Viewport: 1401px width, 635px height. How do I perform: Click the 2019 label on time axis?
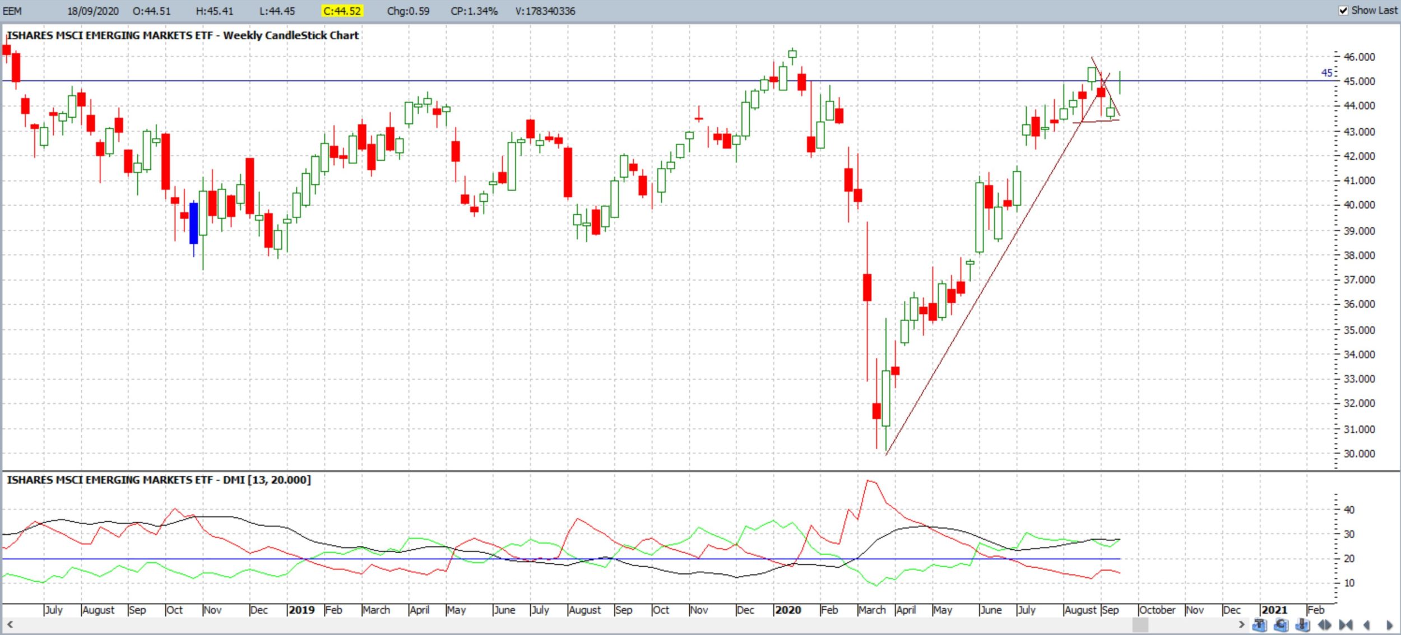point(301,610)
